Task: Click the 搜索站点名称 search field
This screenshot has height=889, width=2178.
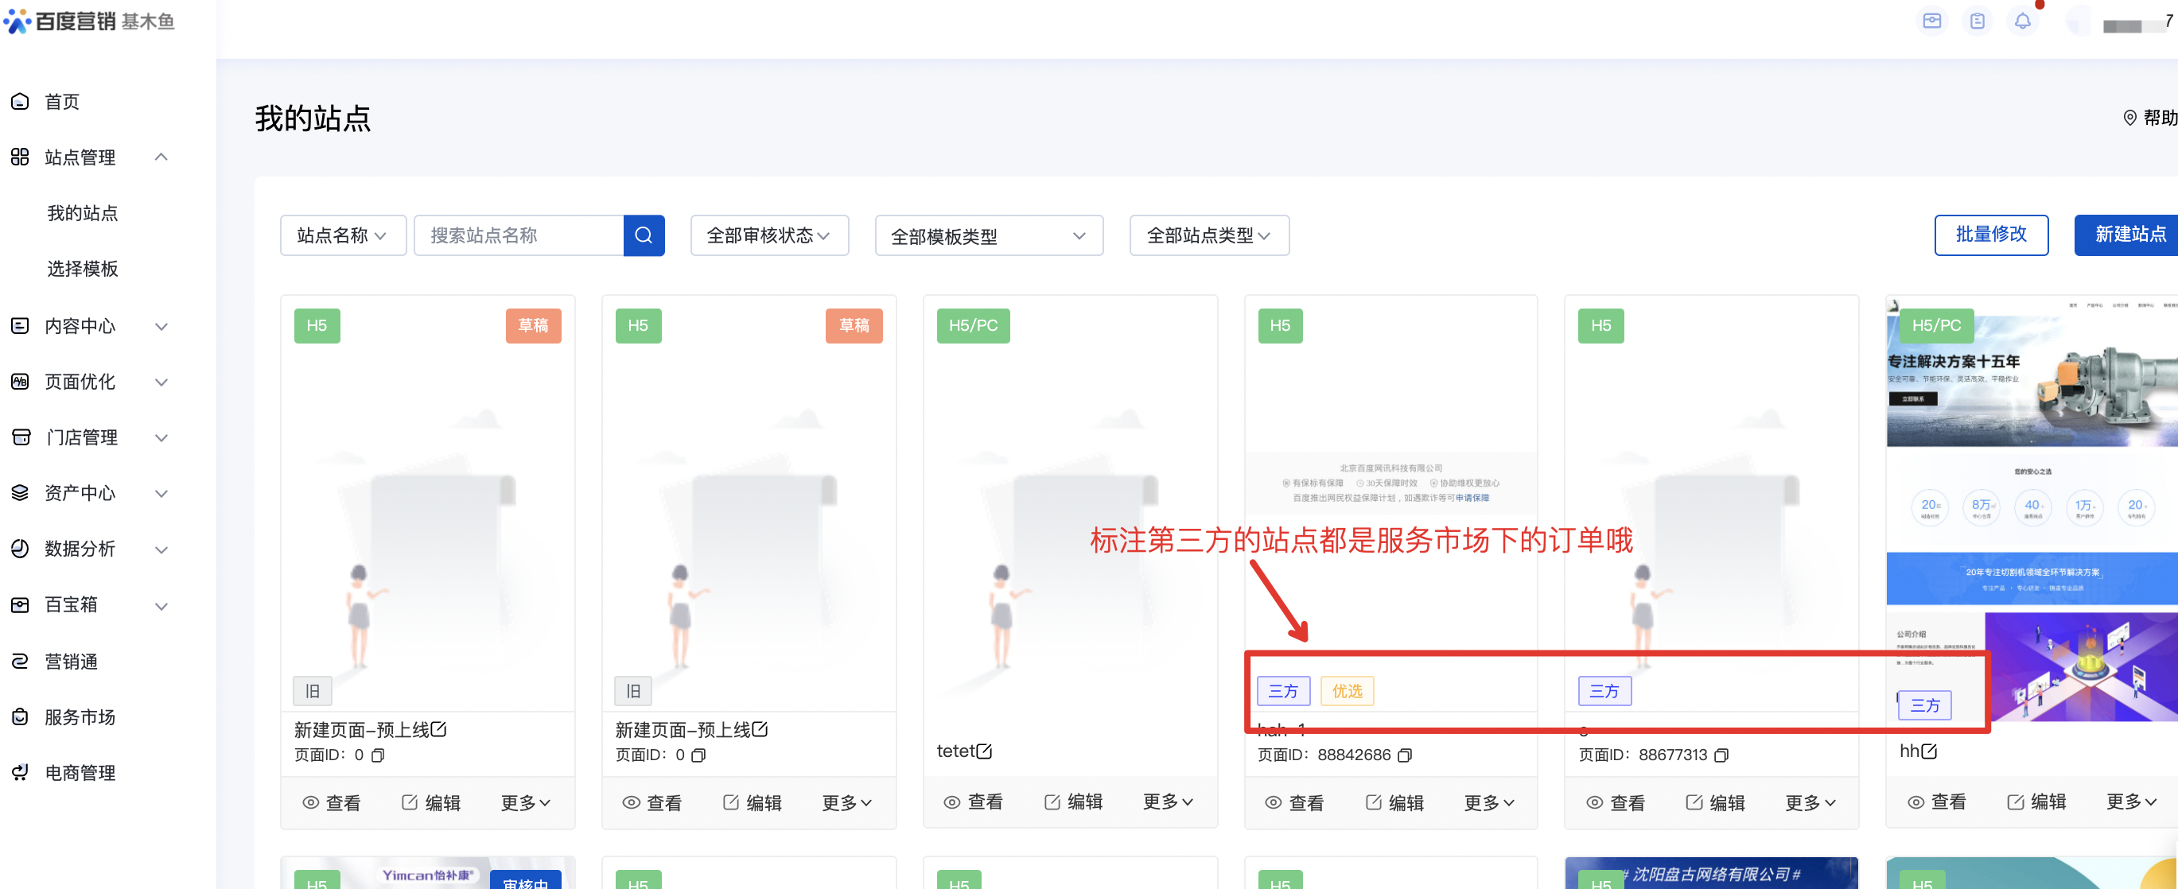Action: coord(519,235)
